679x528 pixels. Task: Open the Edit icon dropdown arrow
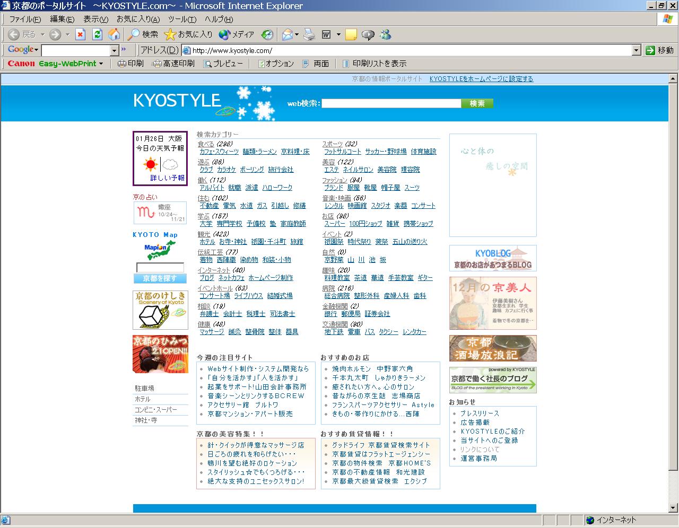(x=338, y=35)
